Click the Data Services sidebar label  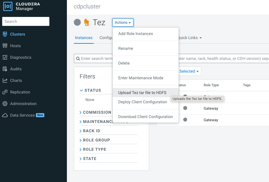click(22, 115)
